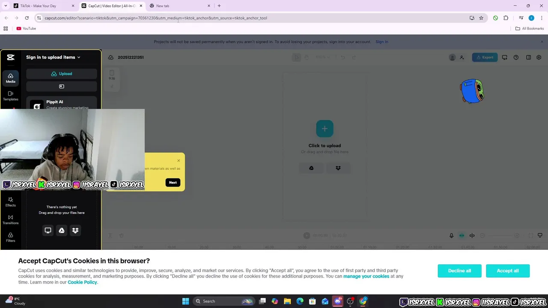
Task: Expand the 'Sign in to upload items' dropdown
Action: [53, 57]
